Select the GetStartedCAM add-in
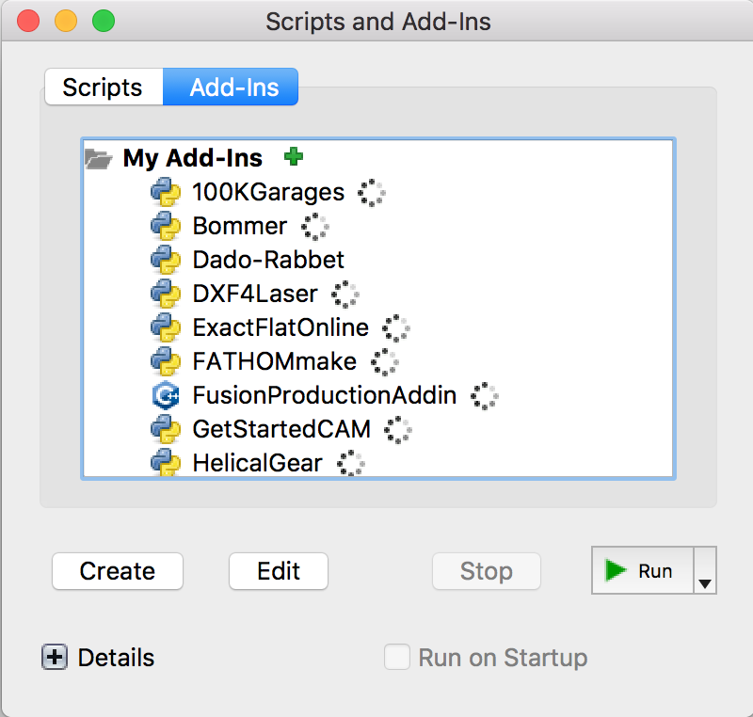This screenshot has height=717, width=753. tap(281, 429)
